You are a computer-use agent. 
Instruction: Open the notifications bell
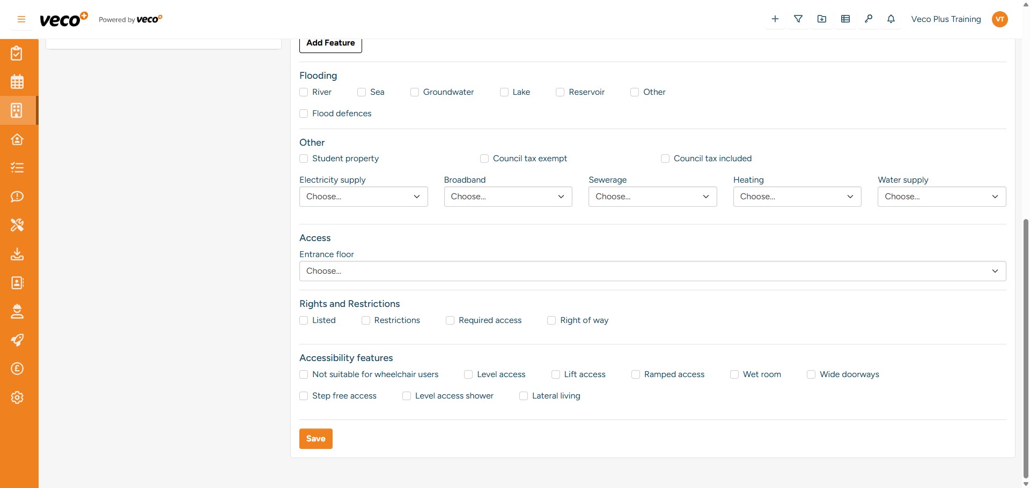(x=891, y=19)
